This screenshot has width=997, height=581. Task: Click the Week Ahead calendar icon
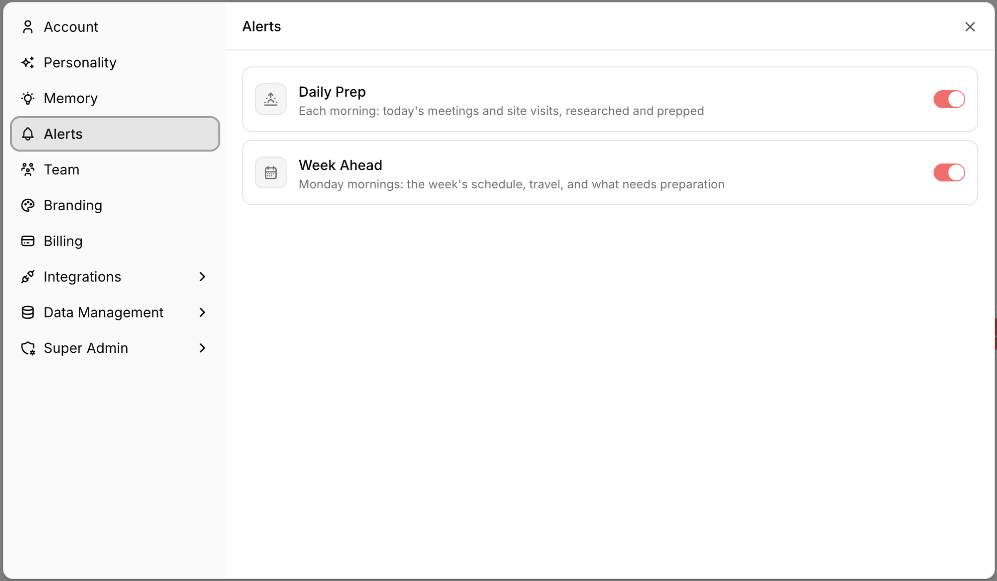(x=271, y=172)
